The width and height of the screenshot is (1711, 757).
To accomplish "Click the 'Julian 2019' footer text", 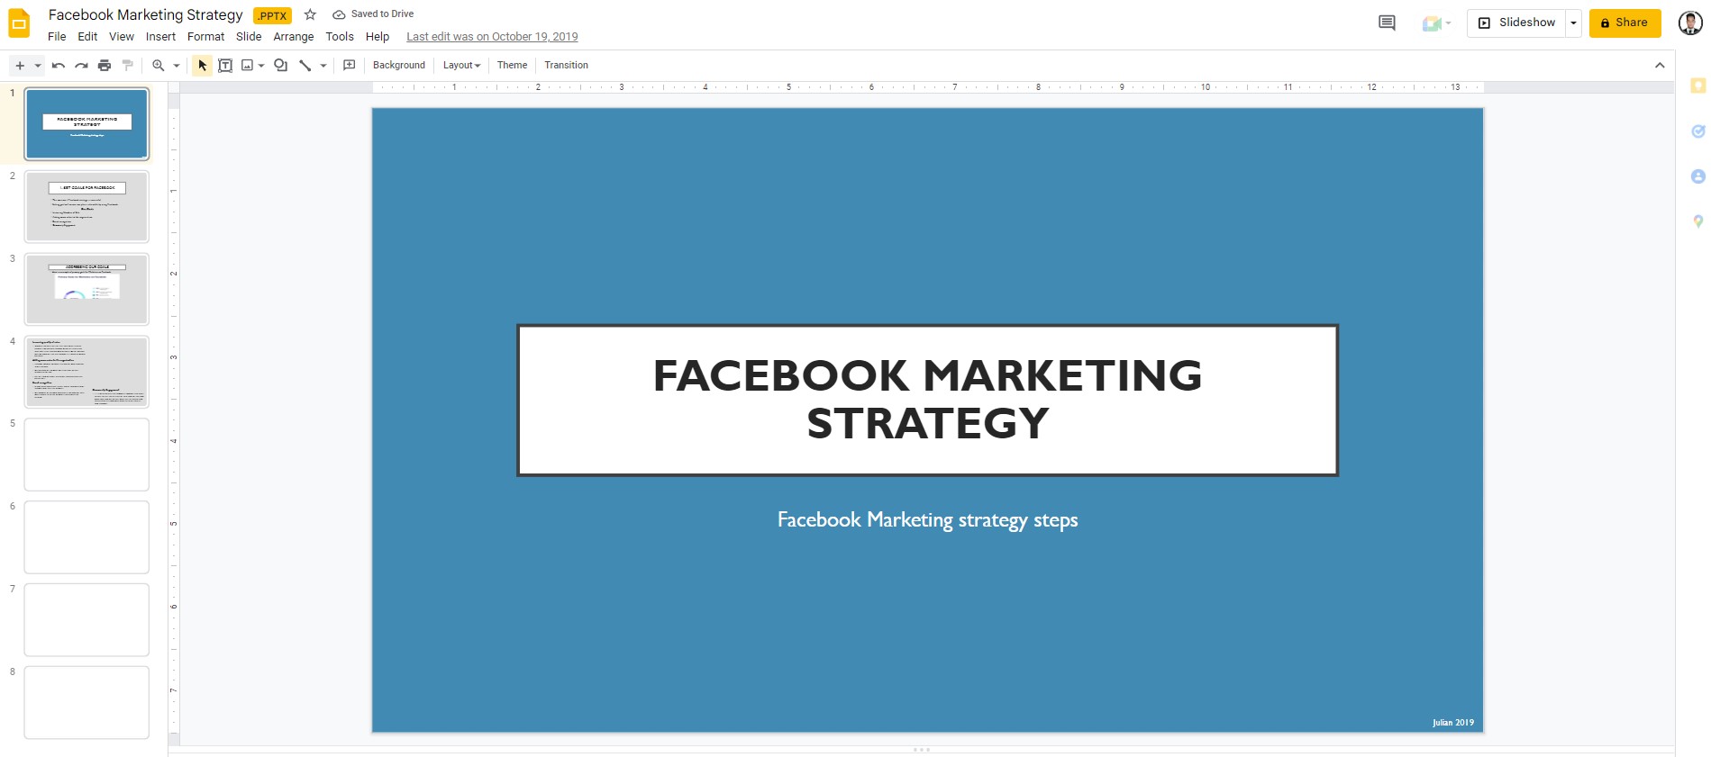I will (1453, 722).
